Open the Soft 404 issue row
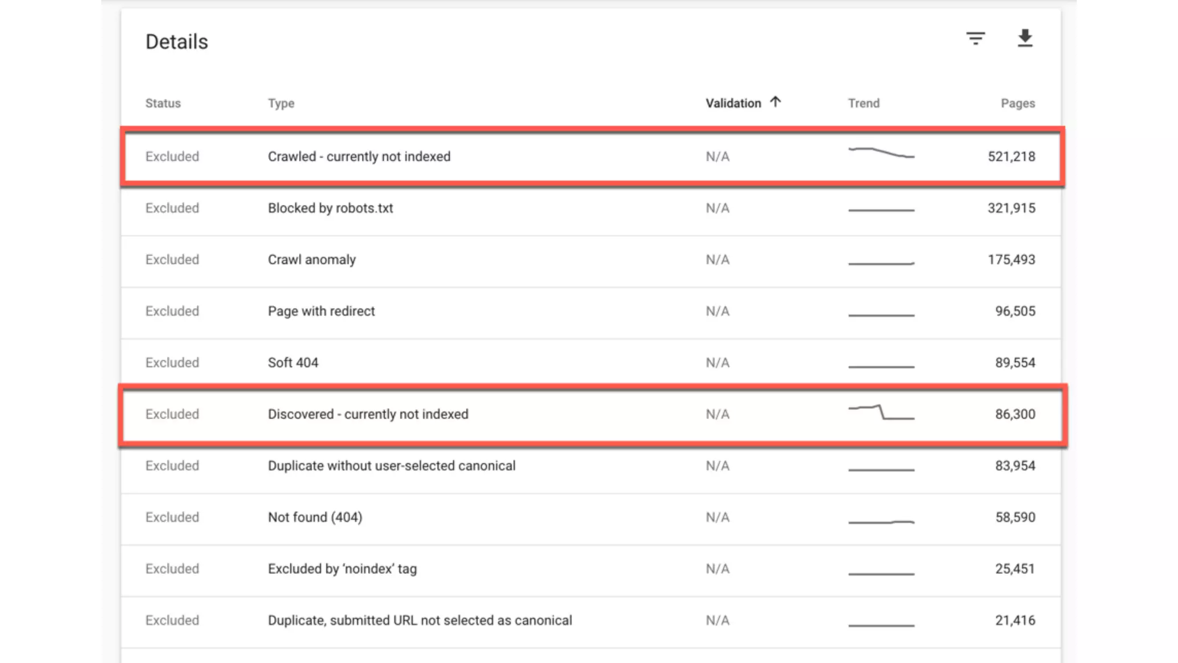This screenshot has height=663, width=1178. 293,363
